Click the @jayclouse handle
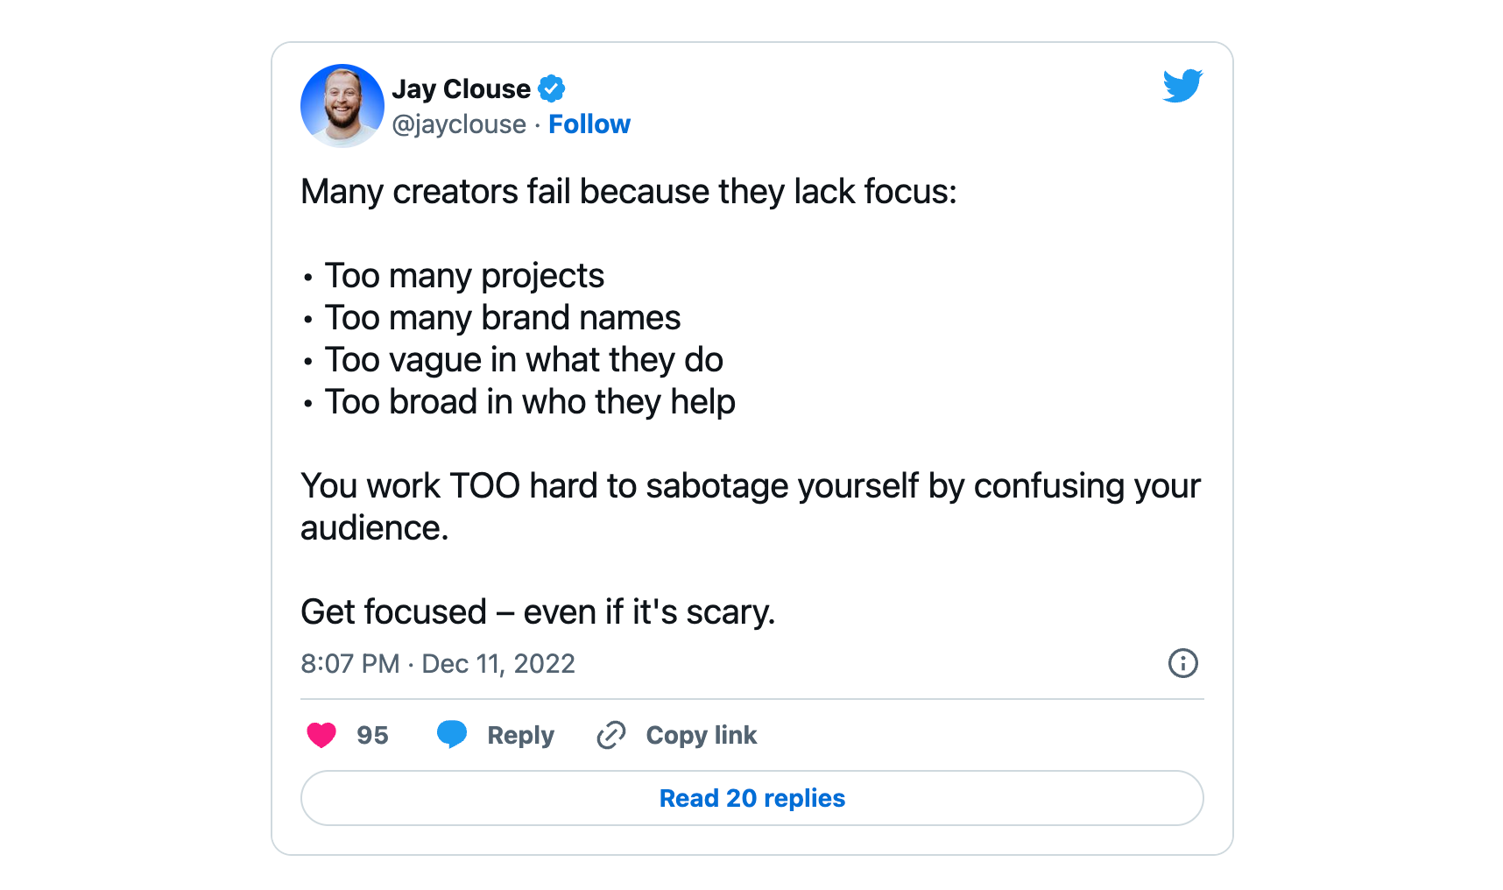Viewport: 1503px width, 890px height. click(459, 124)
